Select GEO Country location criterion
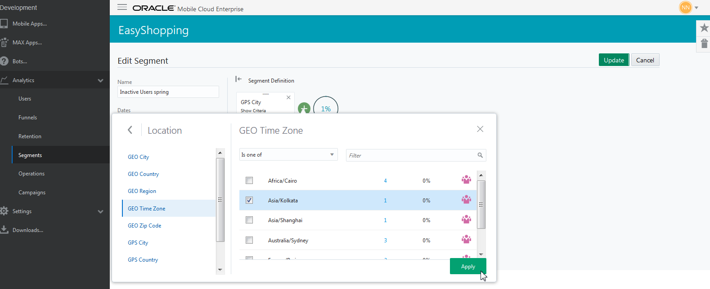The width and height of the screenshot is (710, 289). click(x=143, y=174)
